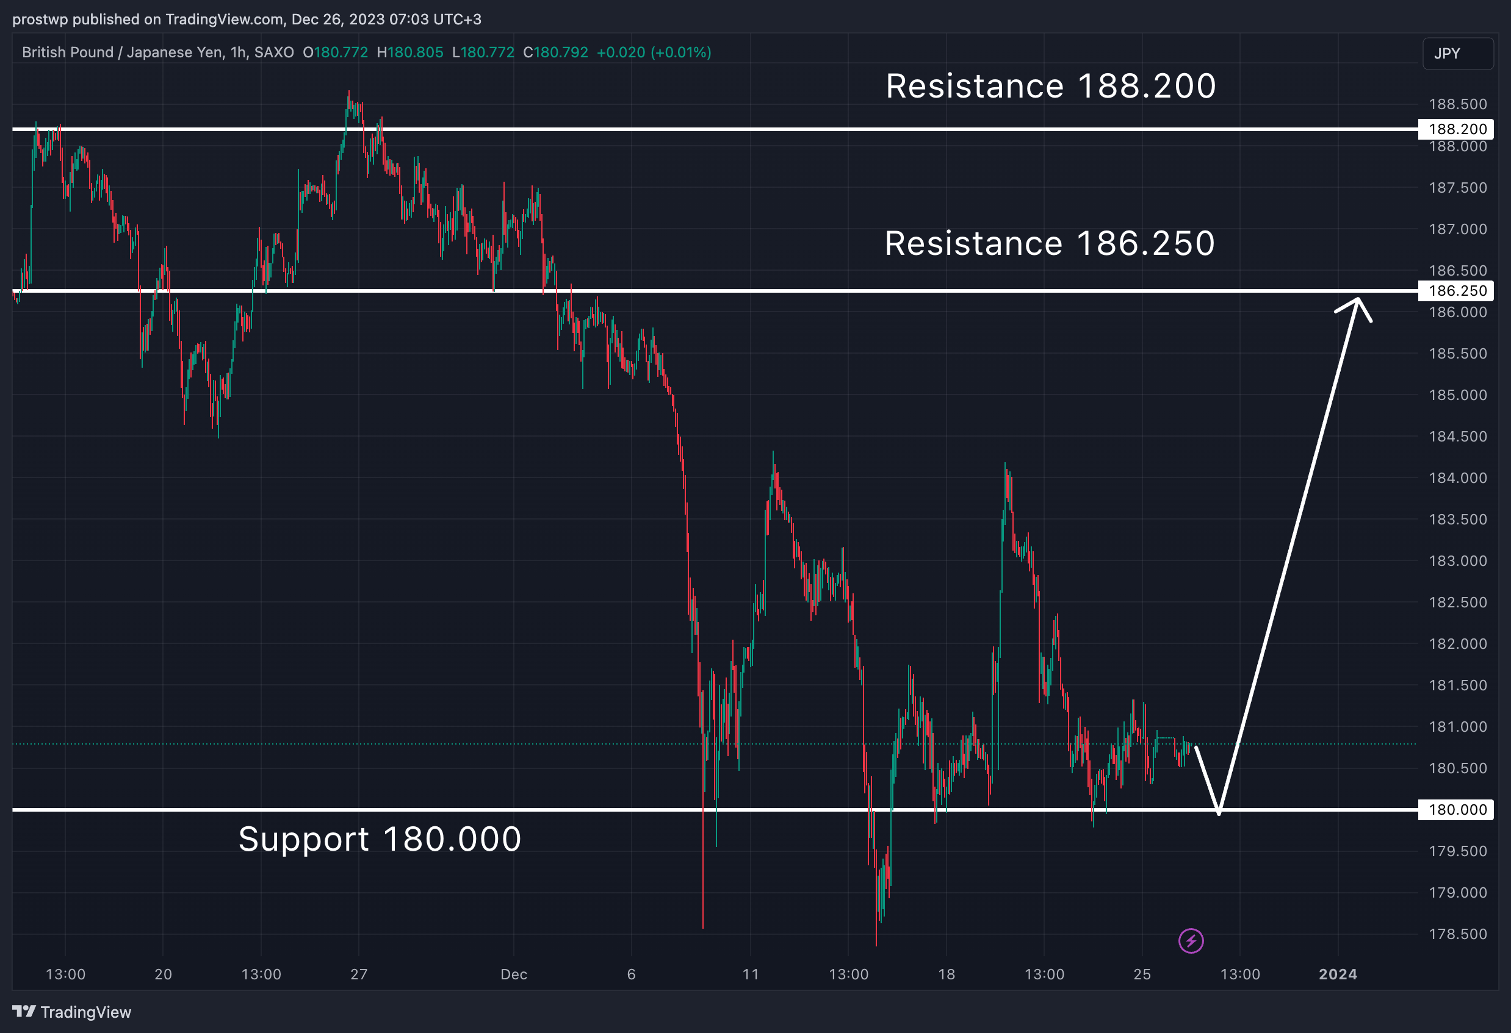Click the 25 date axis label
1511x1033 pixels.
1142,974
